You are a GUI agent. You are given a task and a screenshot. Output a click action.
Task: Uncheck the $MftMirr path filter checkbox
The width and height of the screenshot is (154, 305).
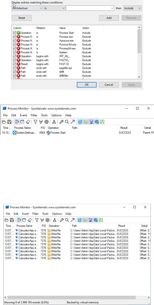15,76
